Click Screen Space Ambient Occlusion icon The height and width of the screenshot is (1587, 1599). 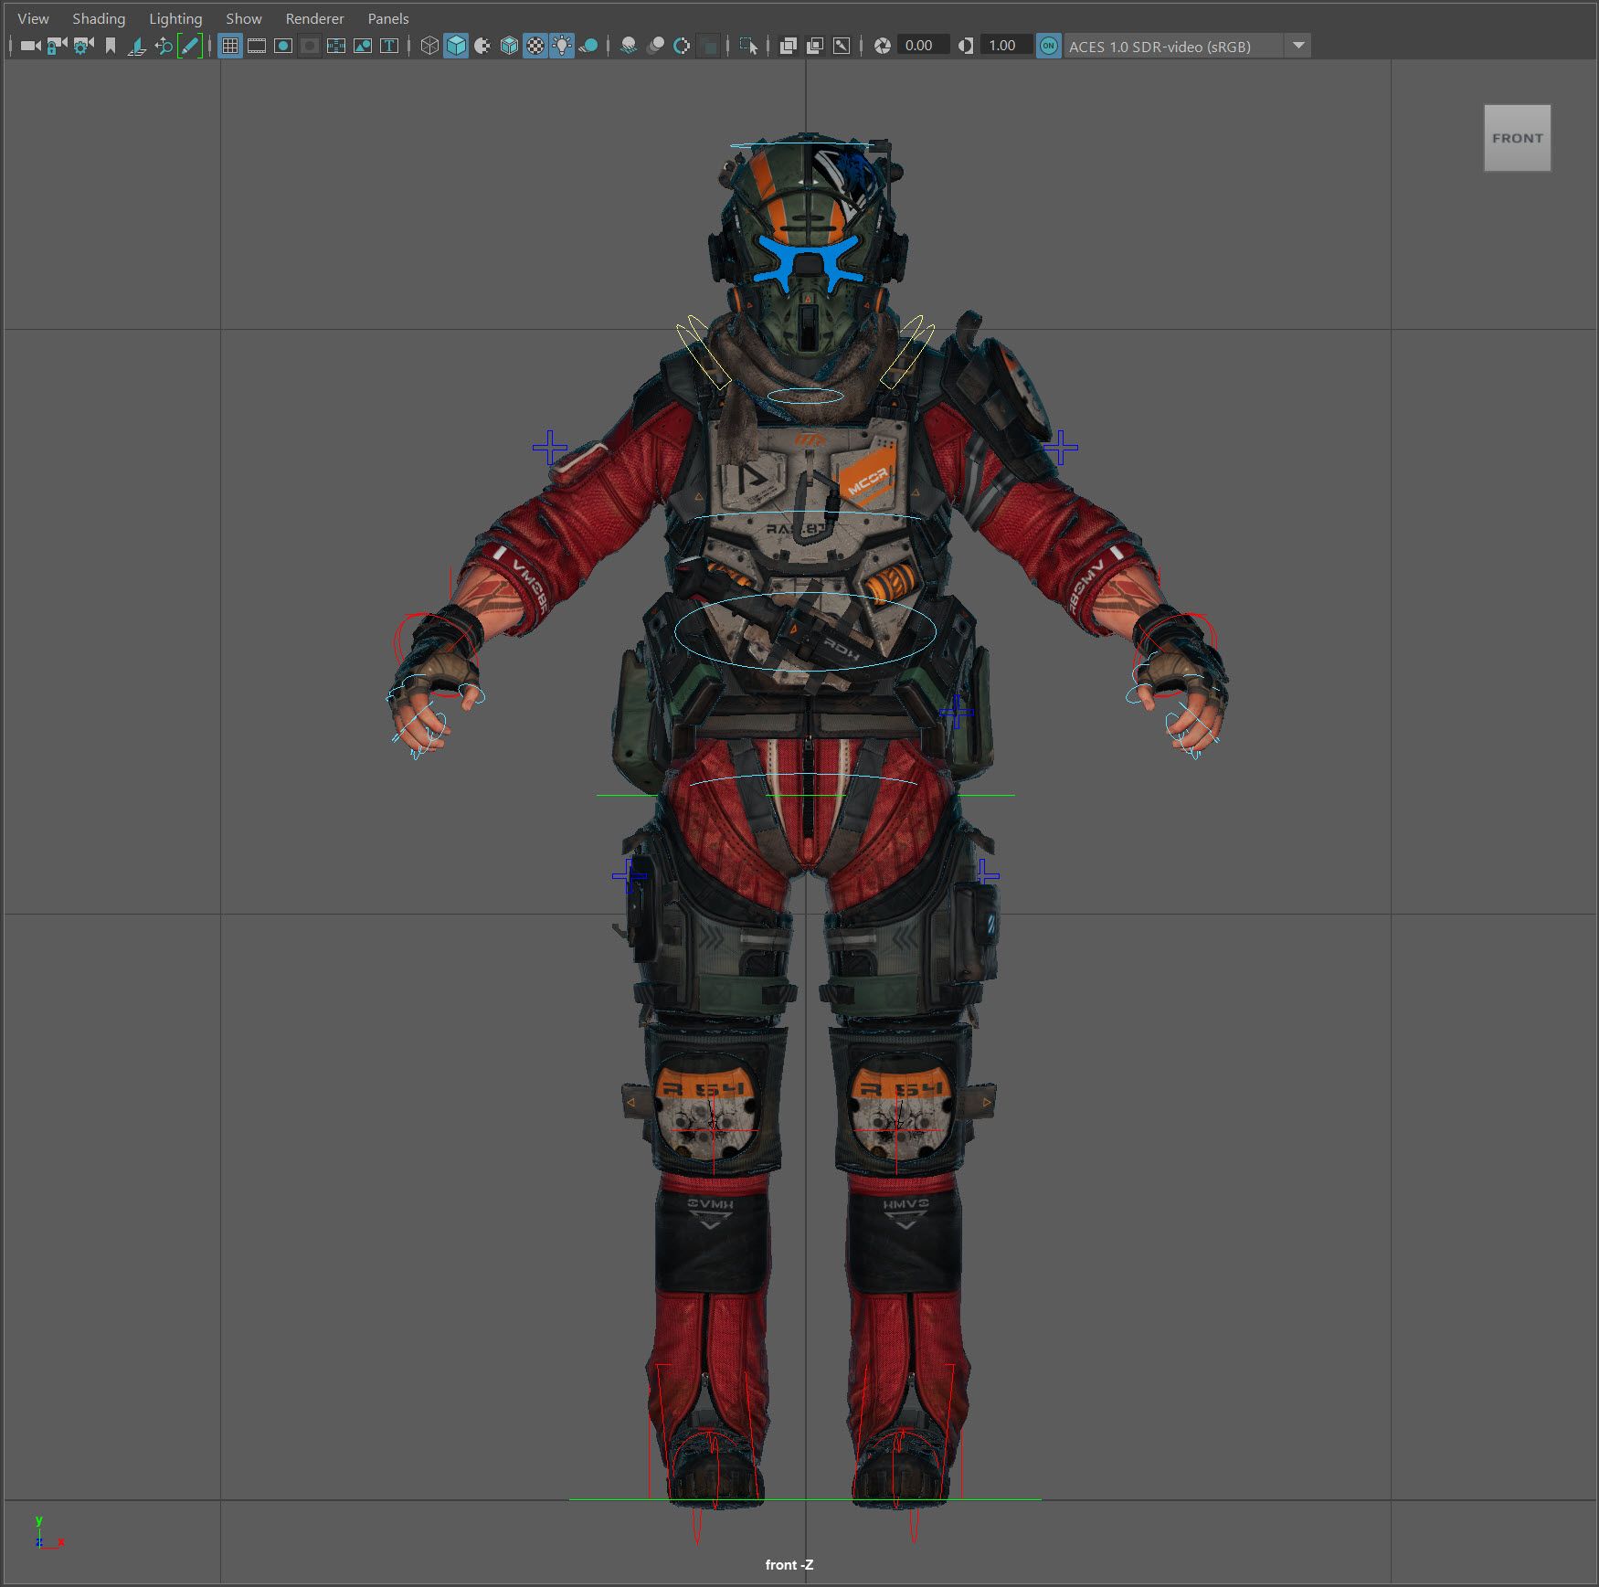[x=629, y=46]
